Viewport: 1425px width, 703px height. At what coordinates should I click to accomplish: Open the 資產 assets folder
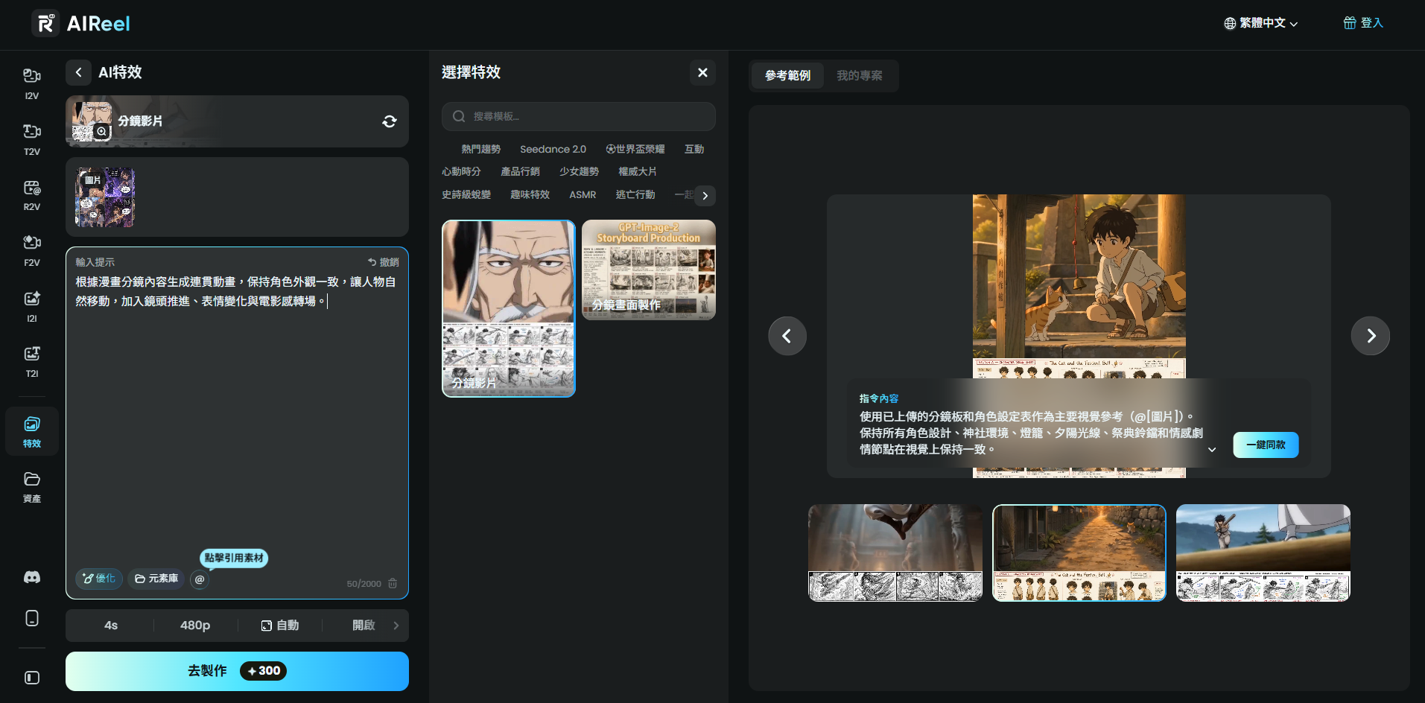tap(31, 487)
